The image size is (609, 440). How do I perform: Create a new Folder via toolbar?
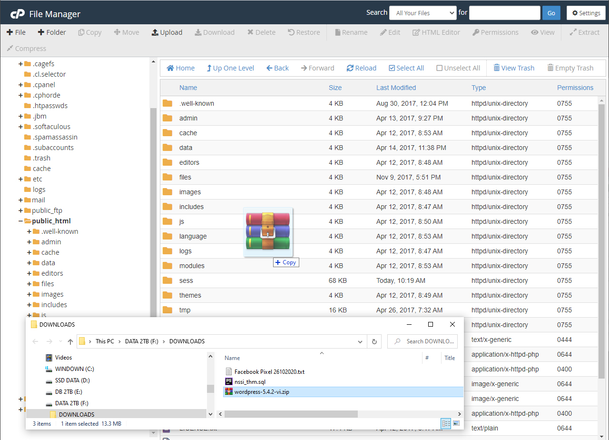pyautogui.click(x=52, y=32)
